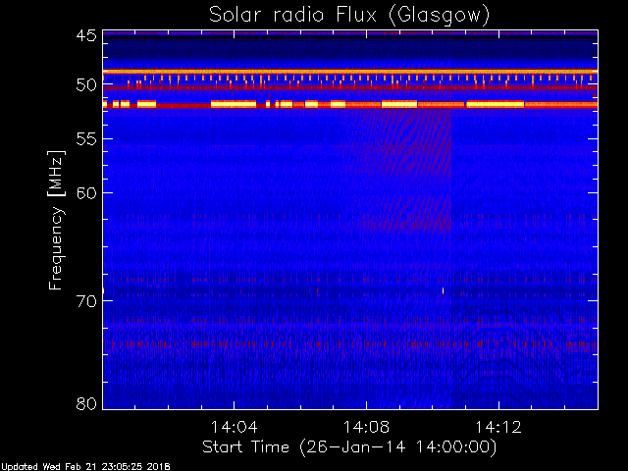Click the plot title 'Solar radio Flux (Glasgow)'

pos(349,16)
